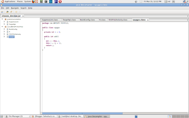Switch to File Manager (2) in the taskbar
Image resolution: width=189 pixels, height=118 pixels.
pos(18,117)
